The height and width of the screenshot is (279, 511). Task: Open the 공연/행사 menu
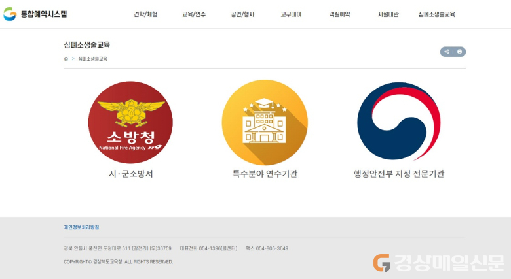242,14
